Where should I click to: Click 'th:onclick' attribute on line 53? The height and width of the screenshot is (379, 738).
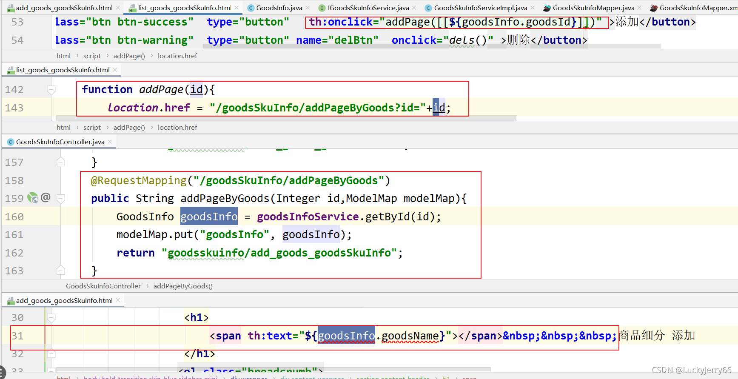(x=340, y=22)
